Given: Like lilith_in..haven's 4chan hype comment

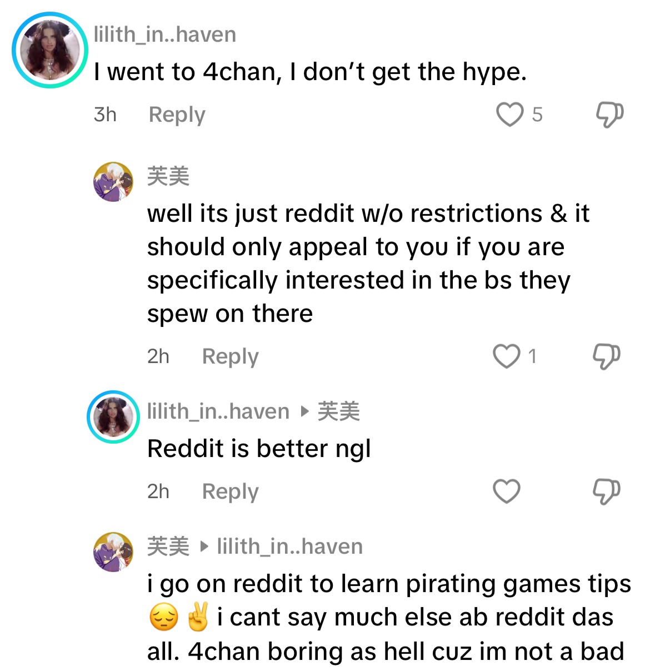Looking at the screenshot, I should tap(509, 115).
